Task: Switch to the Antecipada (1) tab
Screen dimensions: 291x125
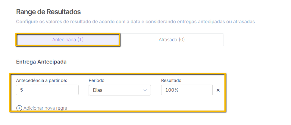Action: coord(68,40)
